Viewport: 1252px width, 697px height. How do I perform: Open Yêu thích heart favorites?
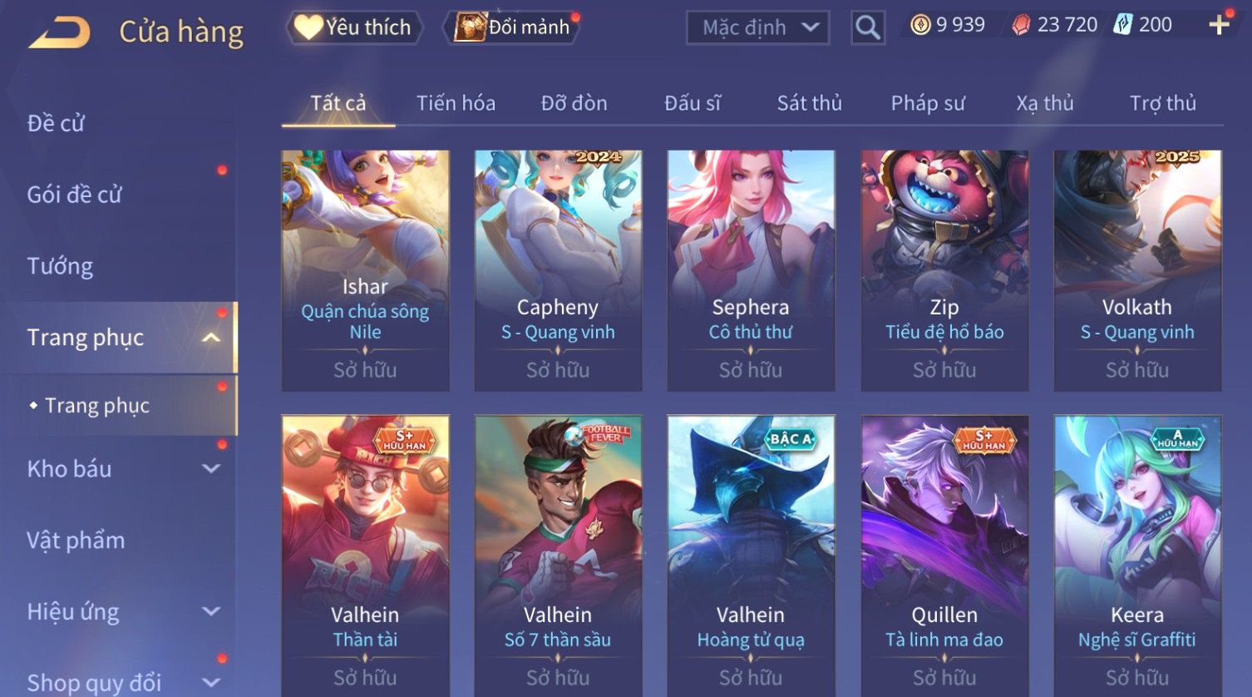(x=354, y=27)
